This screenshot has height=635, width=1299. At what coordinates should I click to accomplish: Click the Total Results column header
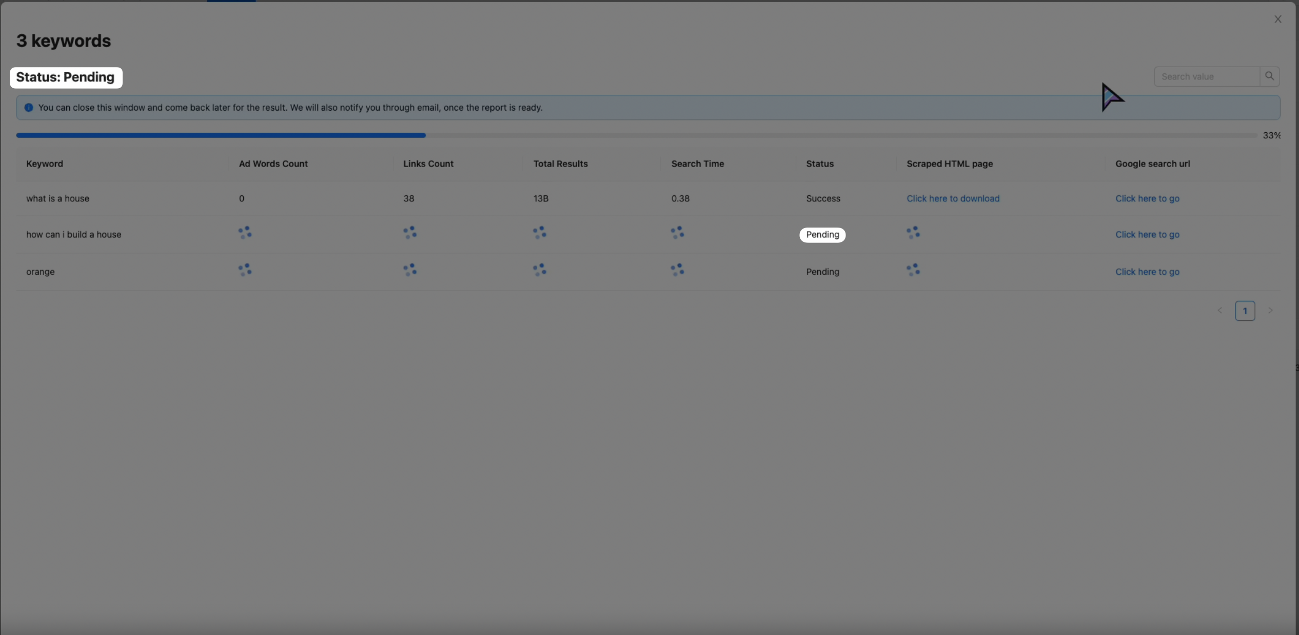pos(560,163)
